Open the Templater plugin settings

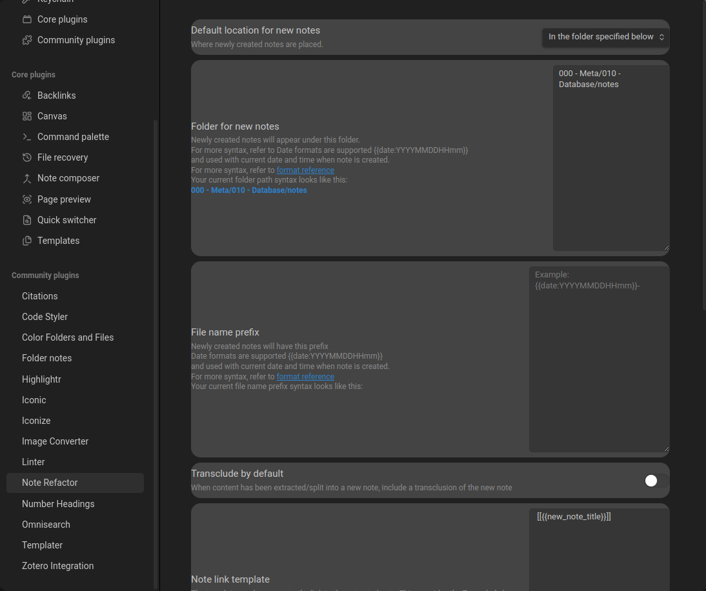[42, 545]
